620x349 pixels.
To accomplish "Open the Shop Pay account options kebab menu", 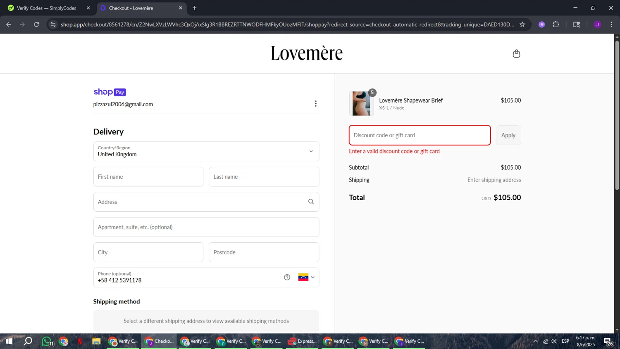I will [x=316, y=104].
